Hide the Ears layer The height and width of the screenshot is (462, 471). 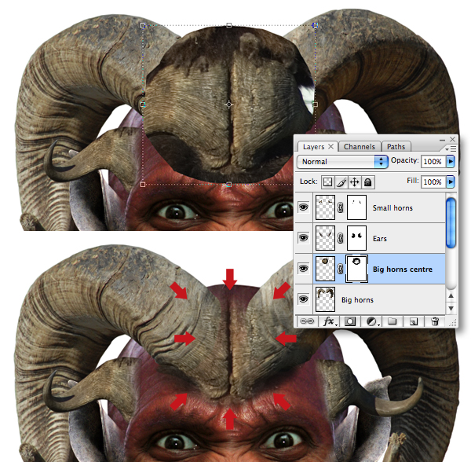[x=303, y=238]
